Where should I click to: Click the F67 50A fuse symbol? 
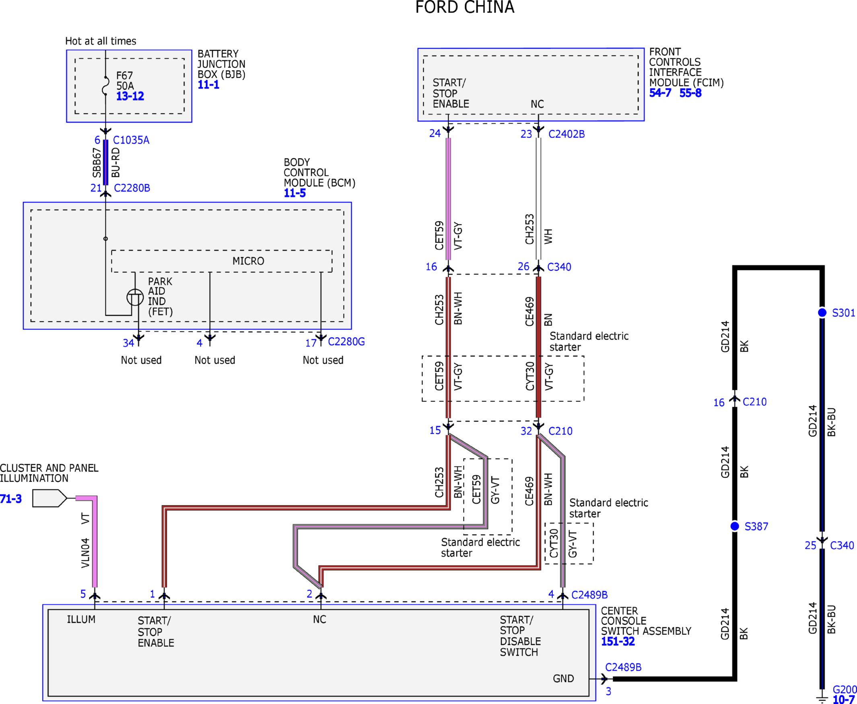(x=105, y=86)
